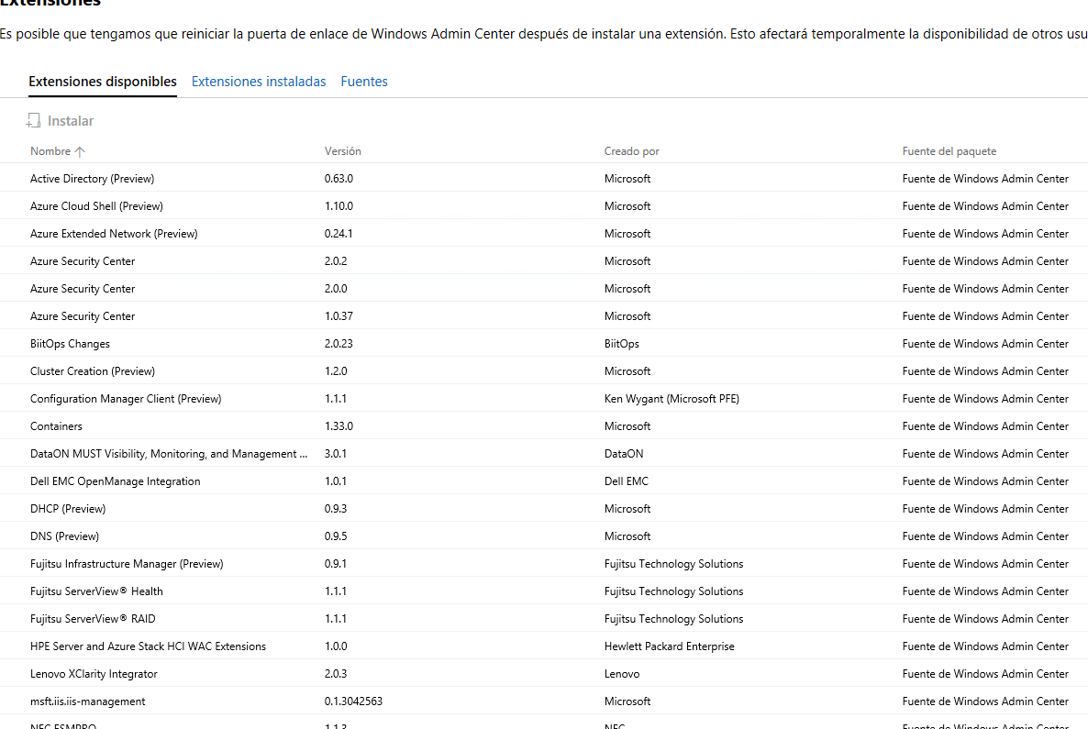The width and height of the screenshot is (1088, 729).
Task: Select the Azure Cloud Shell (Preview) row
Action: click(96, 206)
